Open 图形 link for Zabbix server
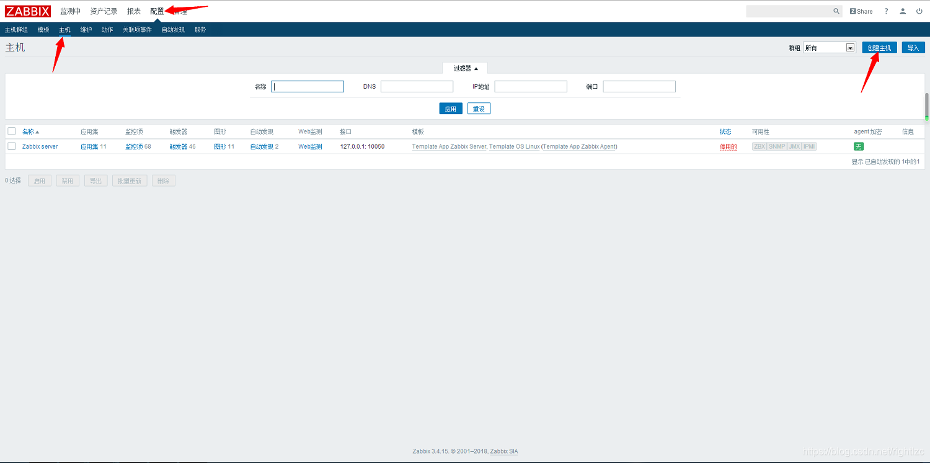Image resolution: width=930 pixels, height=463 pixels. click(x=220, y=147)
